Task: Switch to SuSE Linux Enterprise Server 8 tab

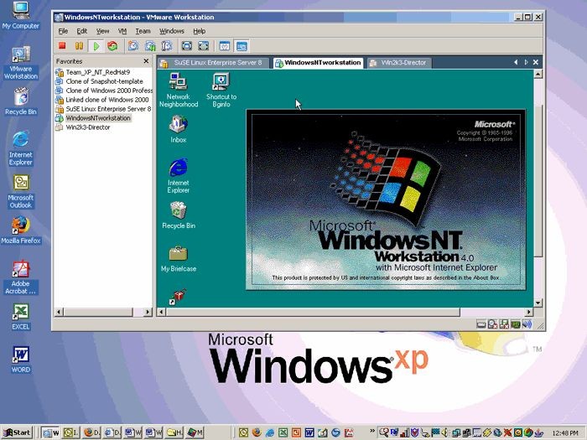Action: [213, 63]
